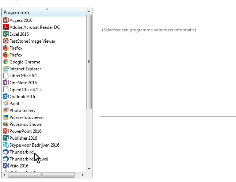The width and height of the screenshot is (236, 182).
Task: Pick Visio 2016 from the list
Action: 19,166
